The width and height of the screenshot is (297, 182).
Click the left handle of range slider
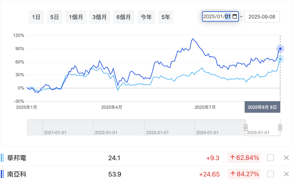[x=246, y=128]
